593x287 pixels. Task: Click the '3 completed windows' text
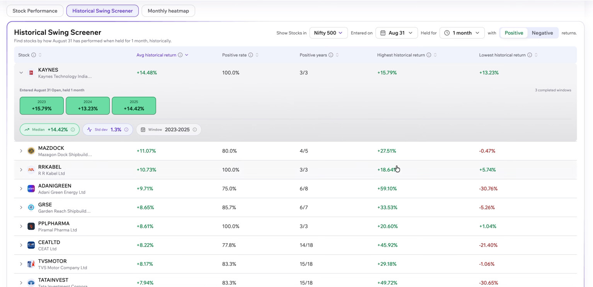click(x=553, y=90)
